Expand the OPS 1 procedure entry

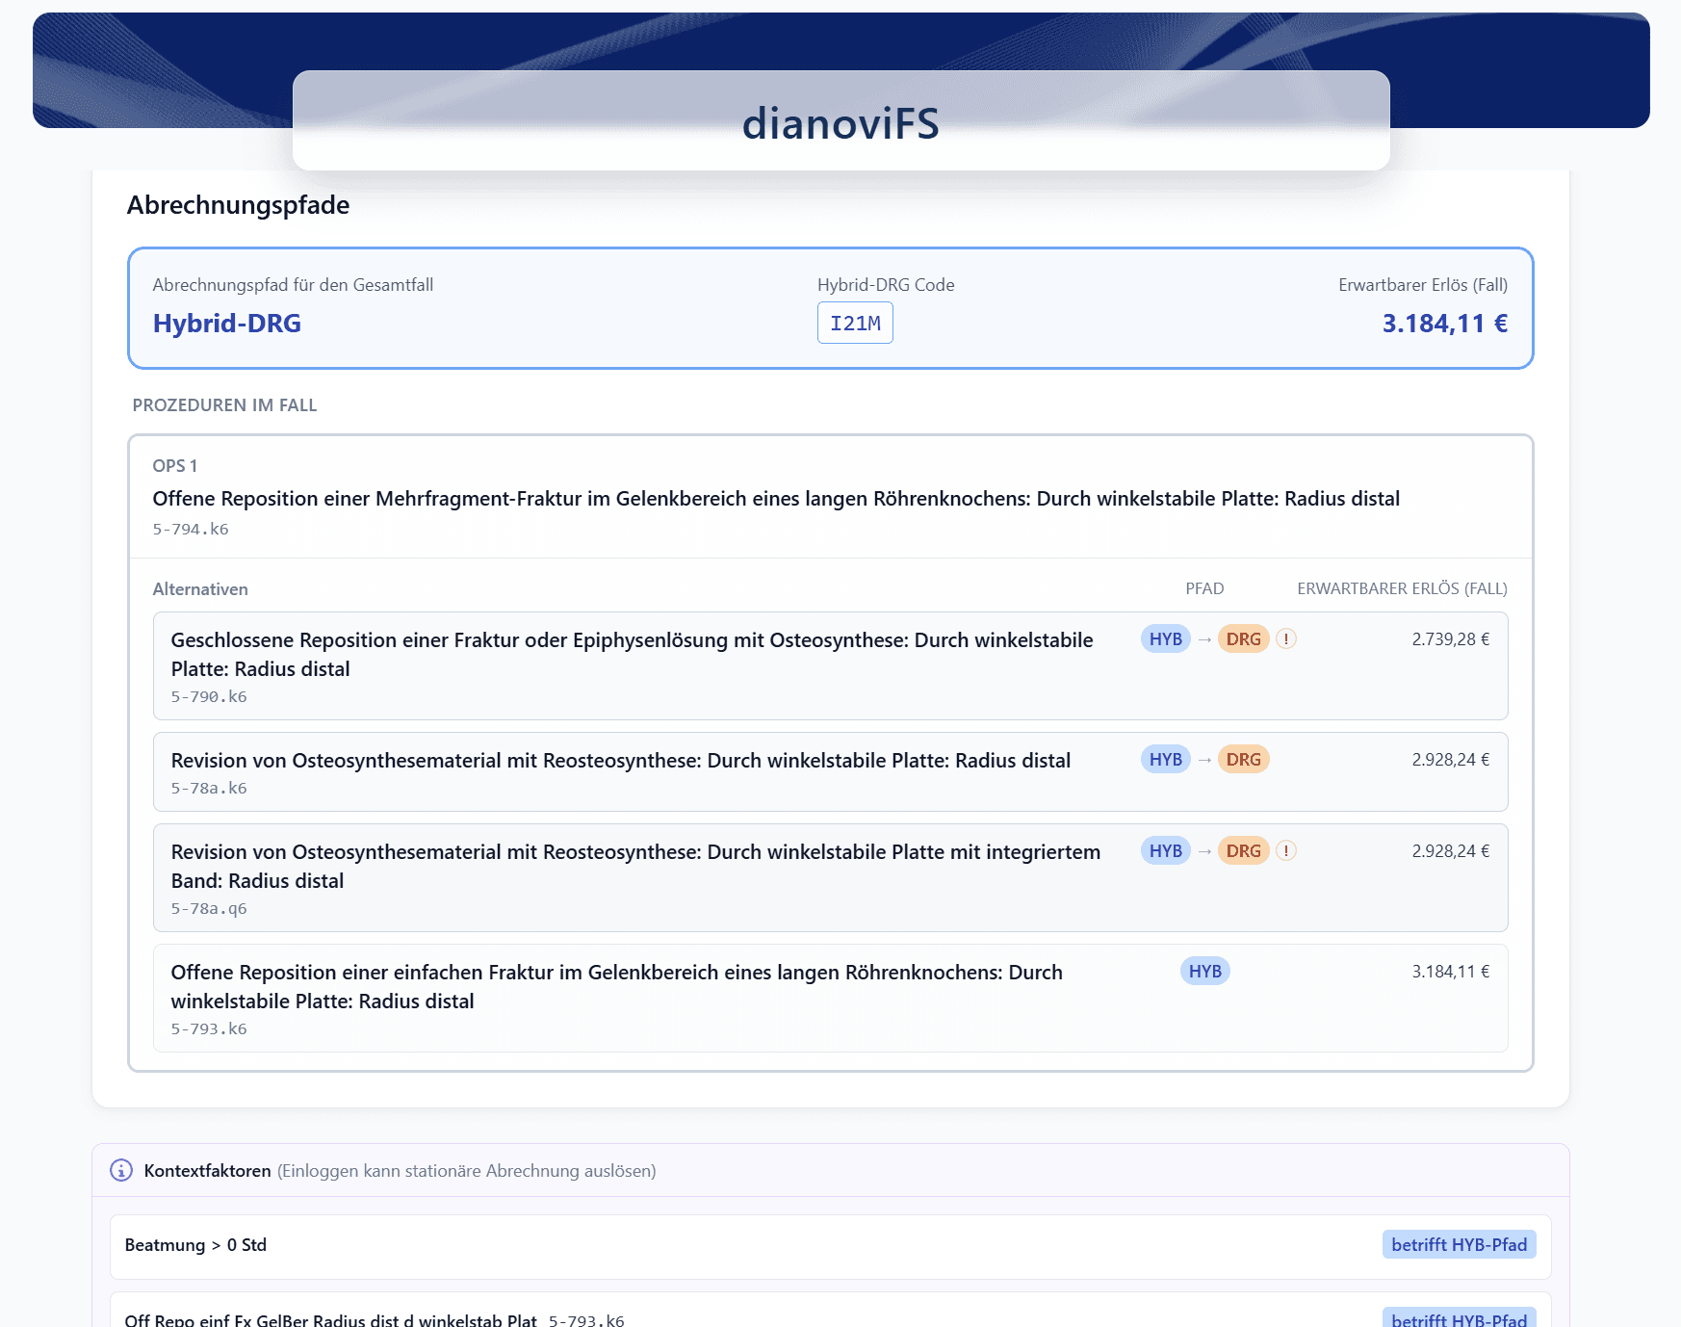775,498
